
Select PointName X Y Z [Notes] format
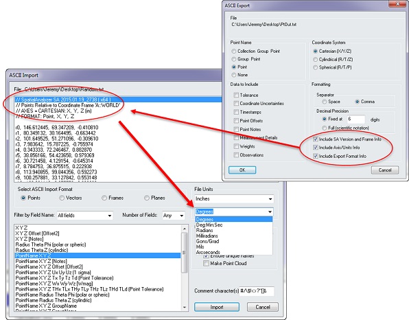[x=97, y=261]
